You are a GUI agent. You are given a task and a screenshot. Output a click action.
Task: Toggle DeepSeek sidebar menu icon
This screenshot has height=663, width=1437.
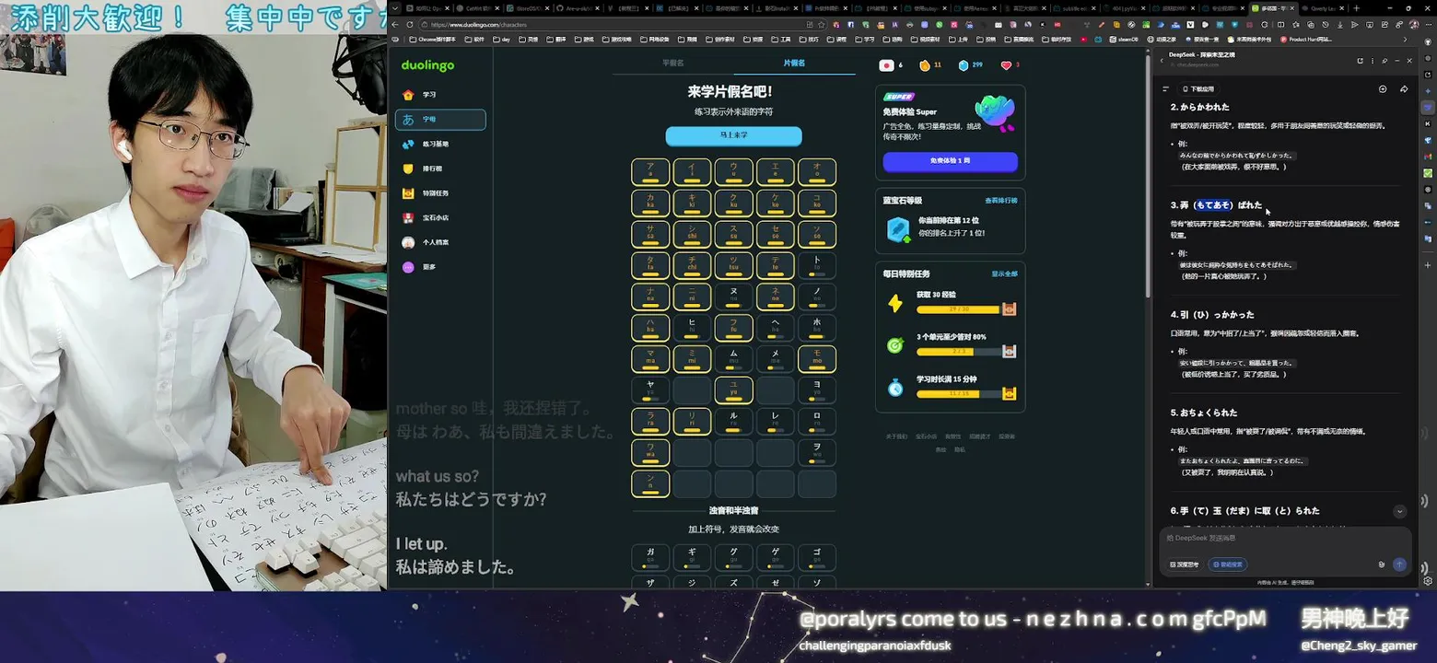[1165, 89]
